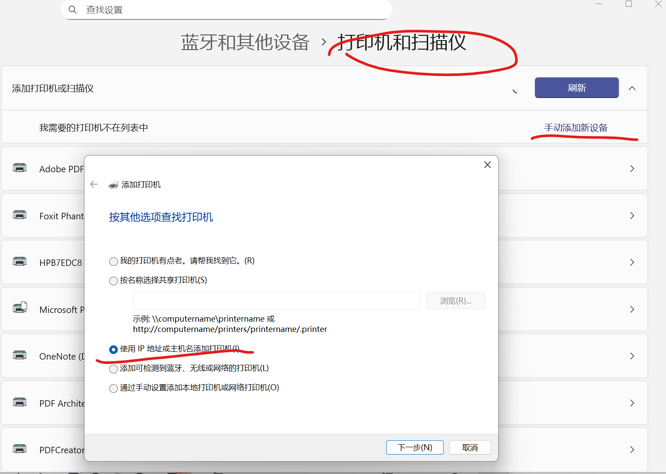Click 下一步(N) button

[x=415, y=447]
